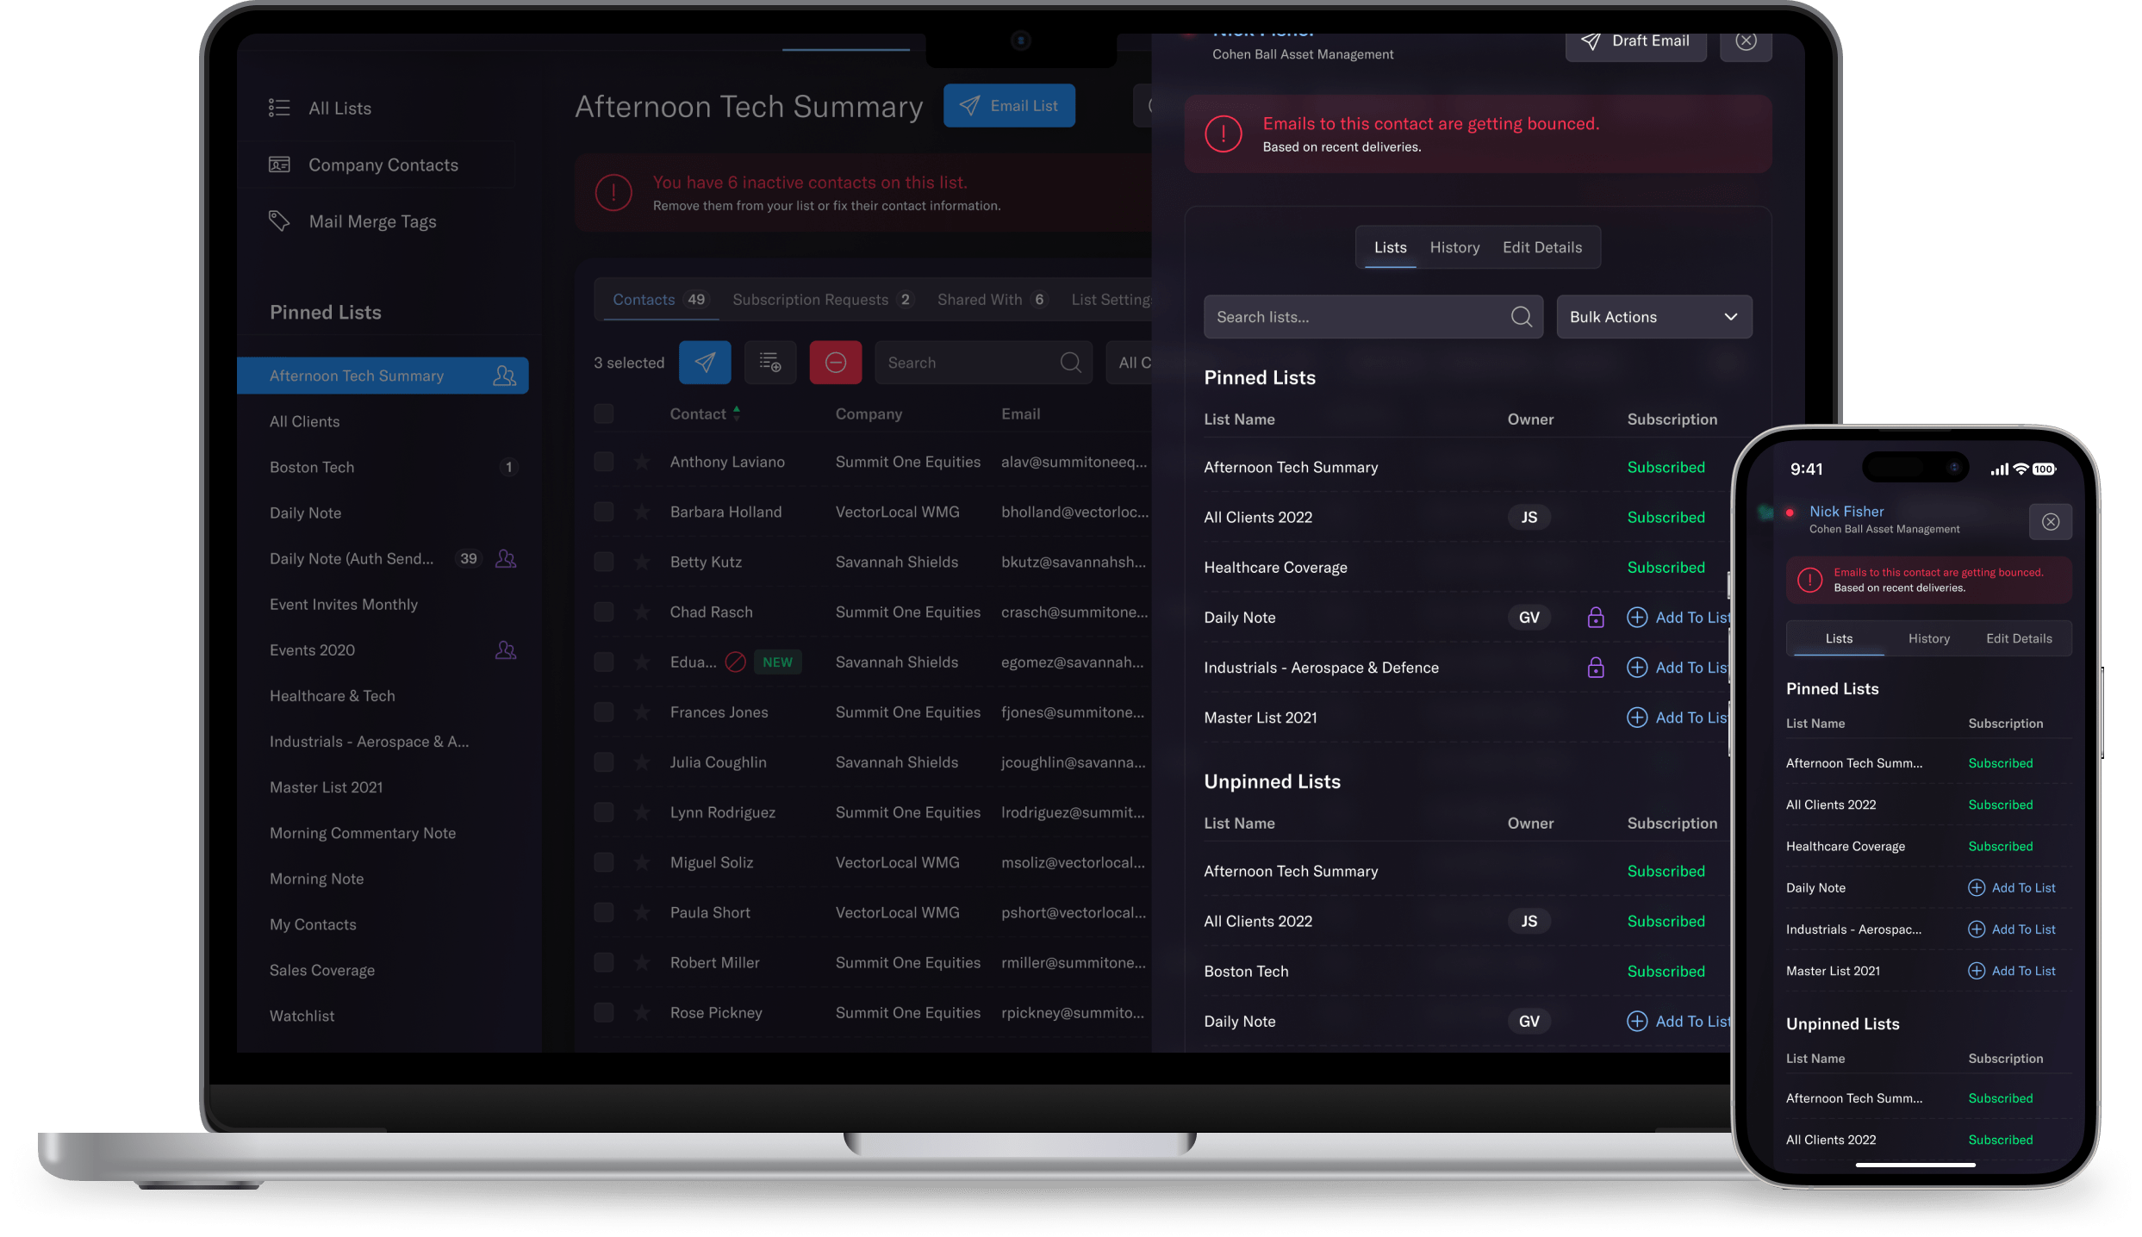Open Edit Details tab in contact panel
The width and height of the screenshot is (2142, 1237).
1542,247
